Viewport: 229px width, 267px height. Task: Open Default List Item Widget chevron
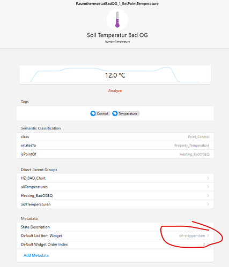coord(208,236)
